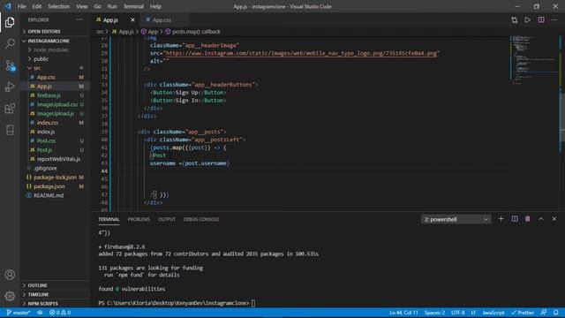The height and width of the screenshot is (318, 565).
Task: Open editor More Actions ellipsis
Action: tap(554, 19)
